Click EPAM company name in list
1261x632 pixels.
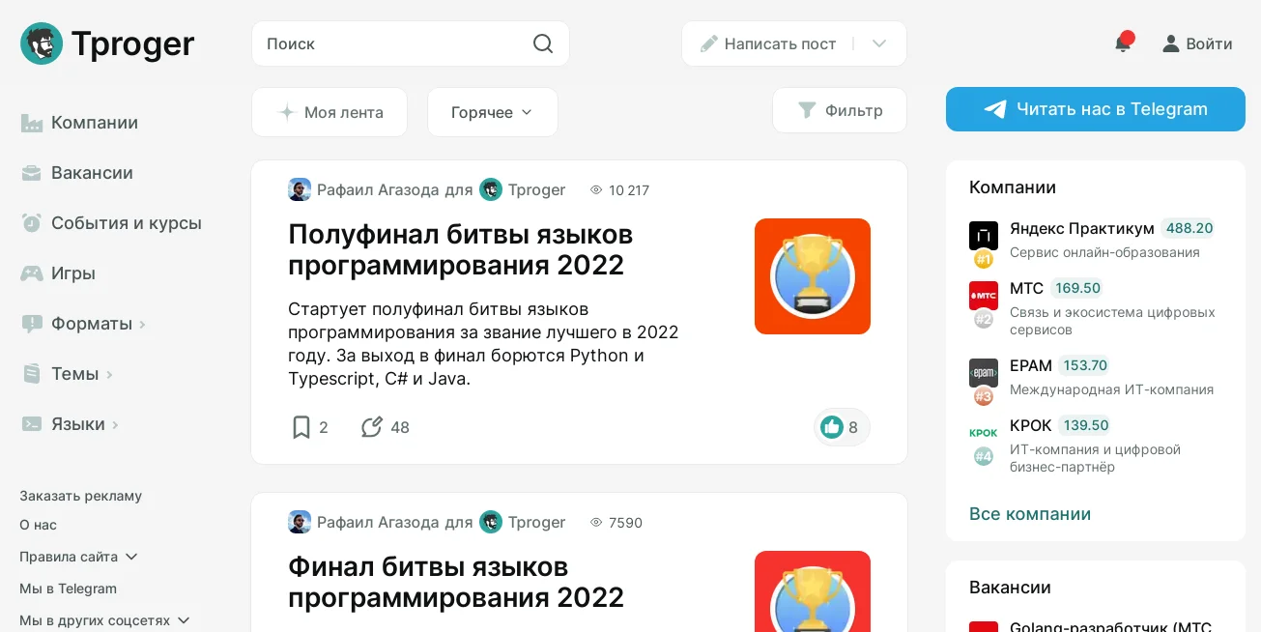[x=1031, y=366]
